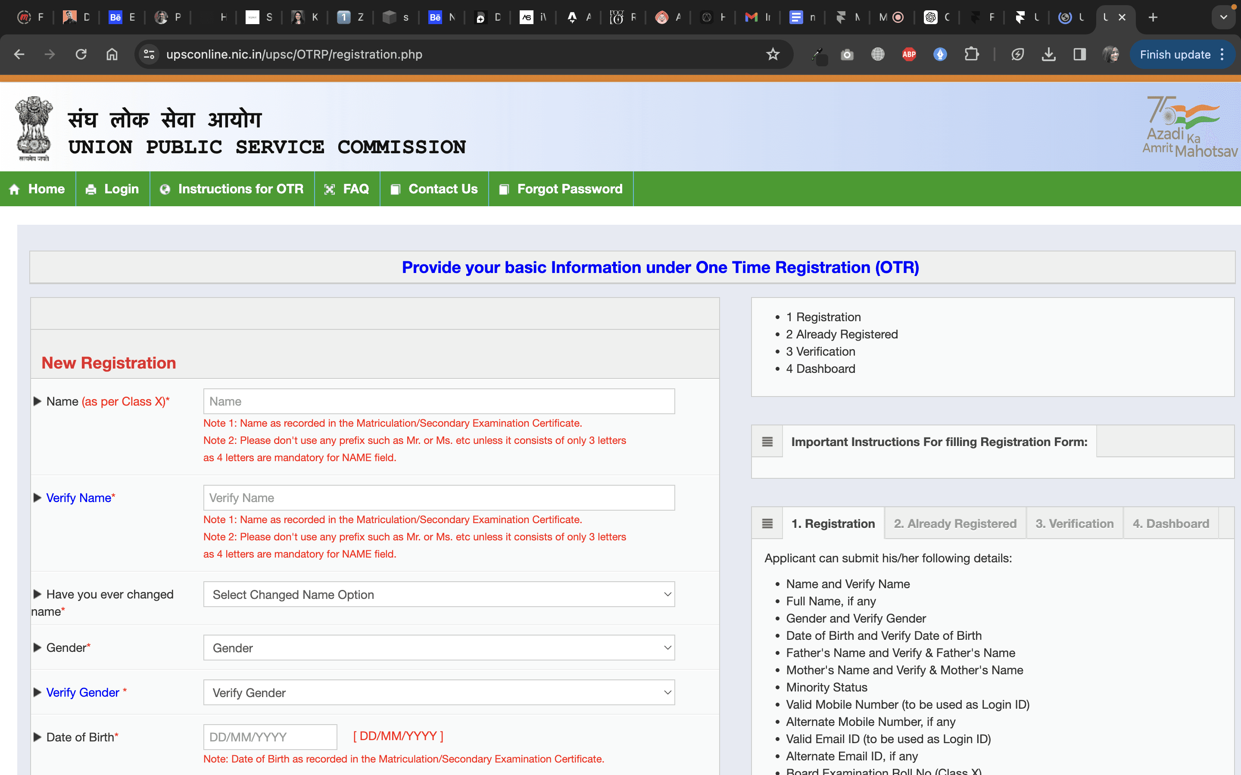Open the Select Changed Name Option dropdown
1241x775 pixels.
439,595
